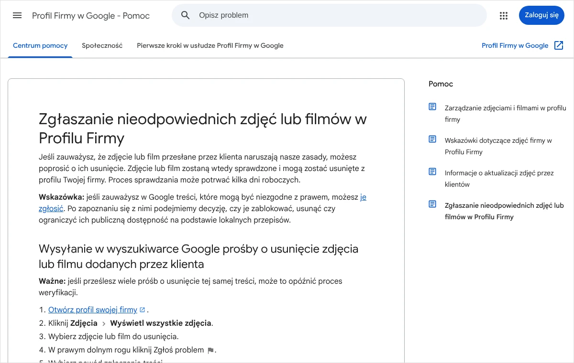Open Informacje o aktualizacji zdjęć przez klientów
This screenshot has width=574, height=363.
tap(499, 179)
